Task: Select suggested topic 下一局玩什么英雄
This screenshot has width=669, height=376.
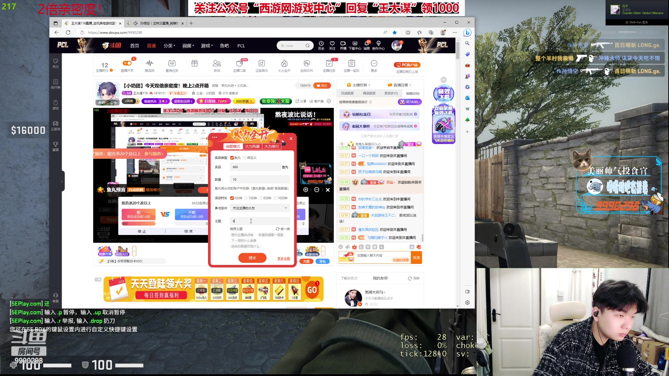Action: tap(244, 241)
